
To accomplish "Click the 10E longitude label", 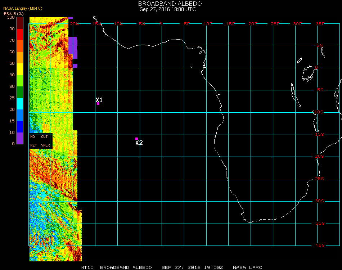I will click(x=208, y=24).
